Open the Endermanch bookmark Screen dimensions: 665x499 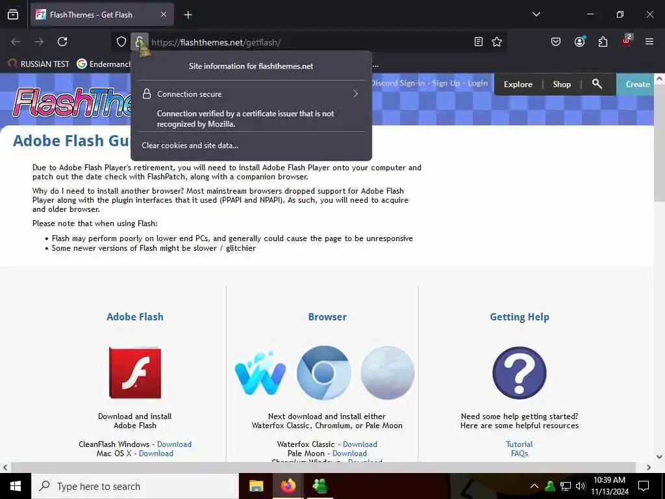click(x=104, y=64)
